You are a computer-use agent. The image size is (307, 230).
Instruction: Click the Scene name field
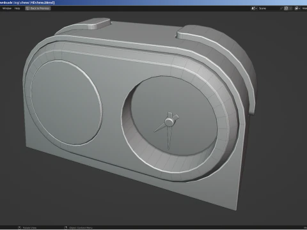click(x=268, y=8)
